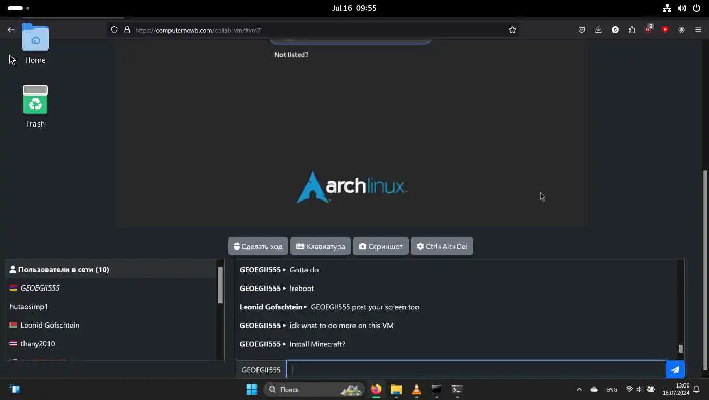Open the black console window taskbar icon
This screenshot has height=400, width=709.
coord(437,389)
